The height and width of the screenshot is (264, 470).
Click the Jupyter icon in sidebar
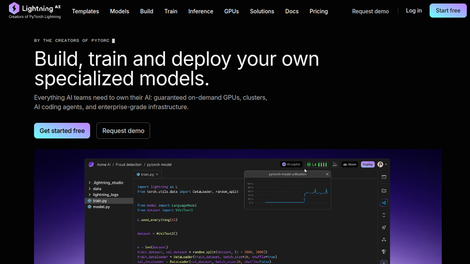tap(384, 215)
